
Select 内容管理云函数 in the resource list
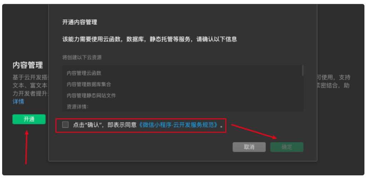[x=84, y=73]
